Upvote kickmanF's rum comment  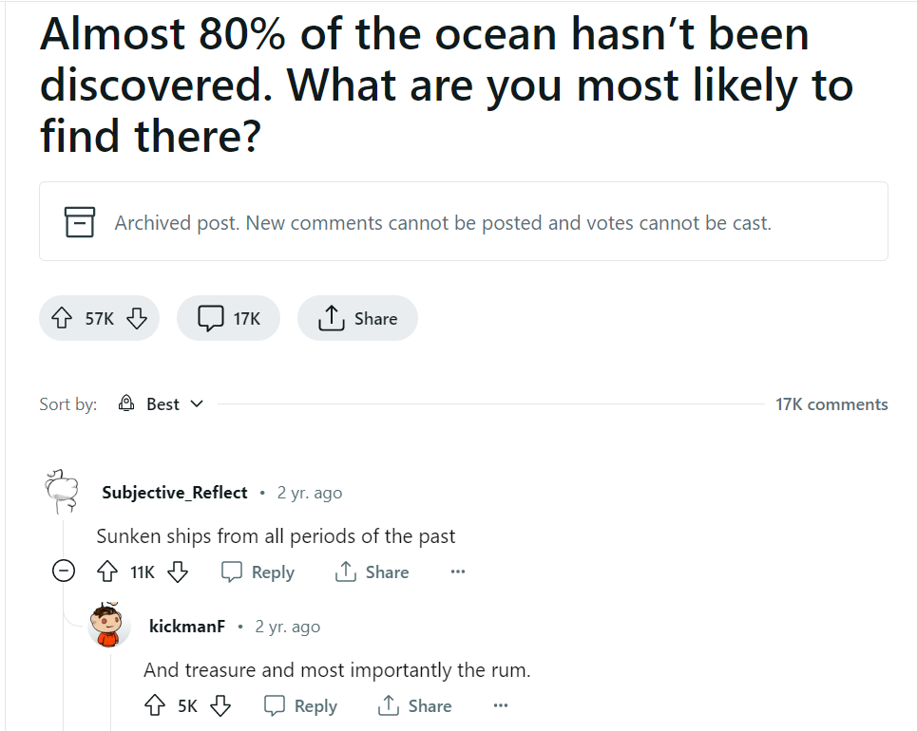click(155, 706)
